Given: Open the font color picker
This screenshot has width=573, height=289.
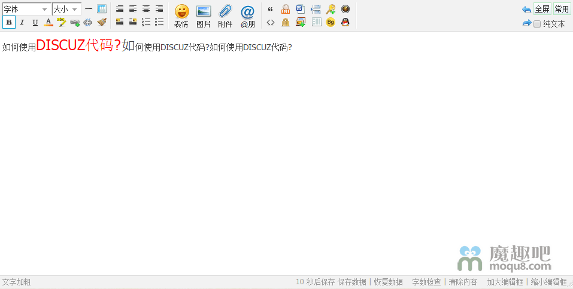Looking at the screenshot, I should [x=48, y=23].
